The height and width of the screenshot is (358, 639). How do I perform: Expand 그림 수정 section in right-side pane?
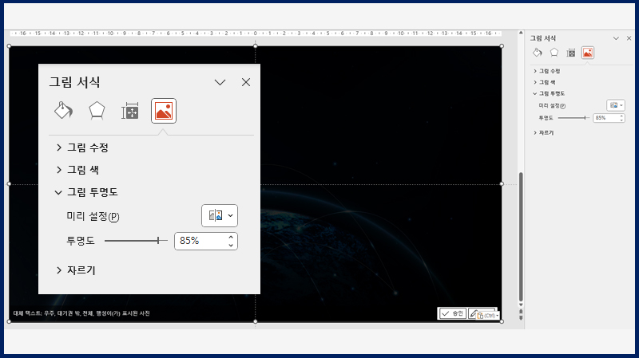(x=546, y=71)
